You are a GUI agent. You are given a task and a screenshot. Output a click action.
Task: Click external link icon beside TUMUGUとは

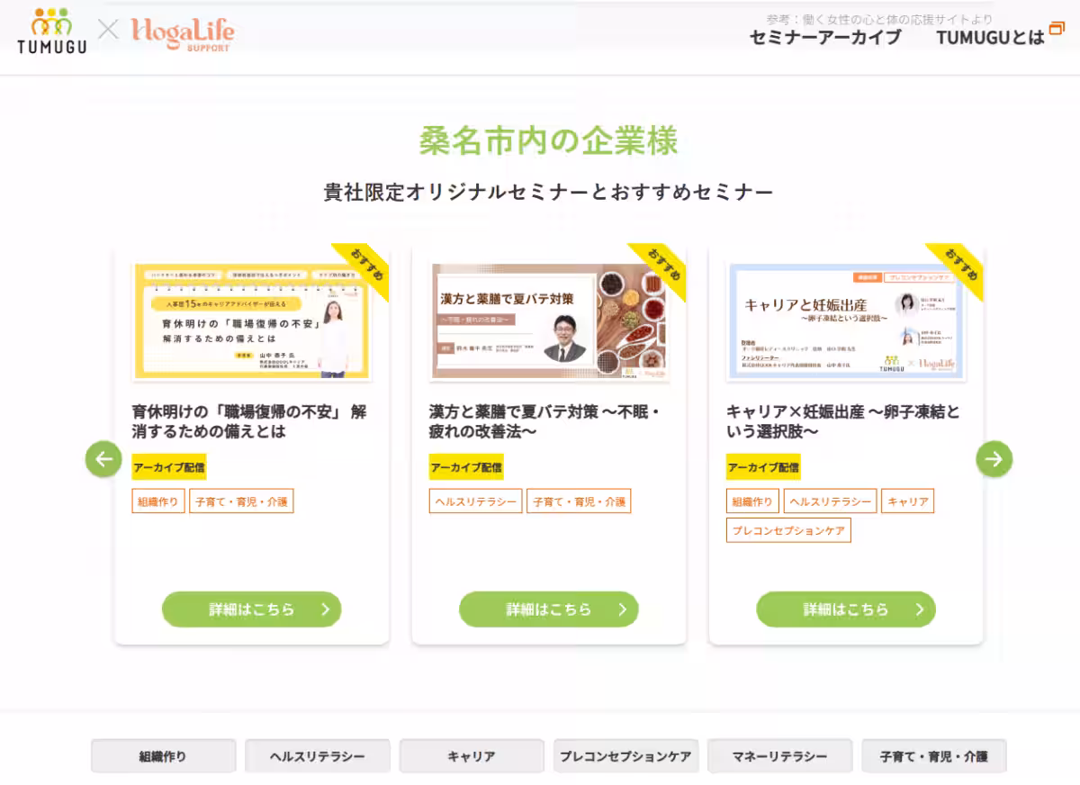click(1057, 28)
